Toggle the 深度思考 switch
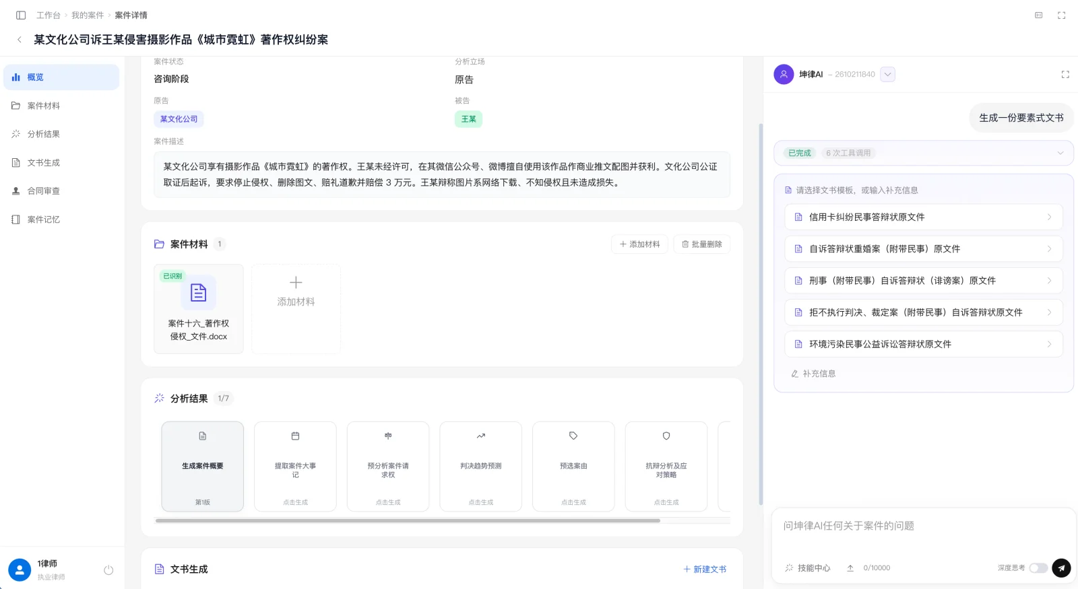Viewport: 1078px width, 589px height. click(1038, 568)
